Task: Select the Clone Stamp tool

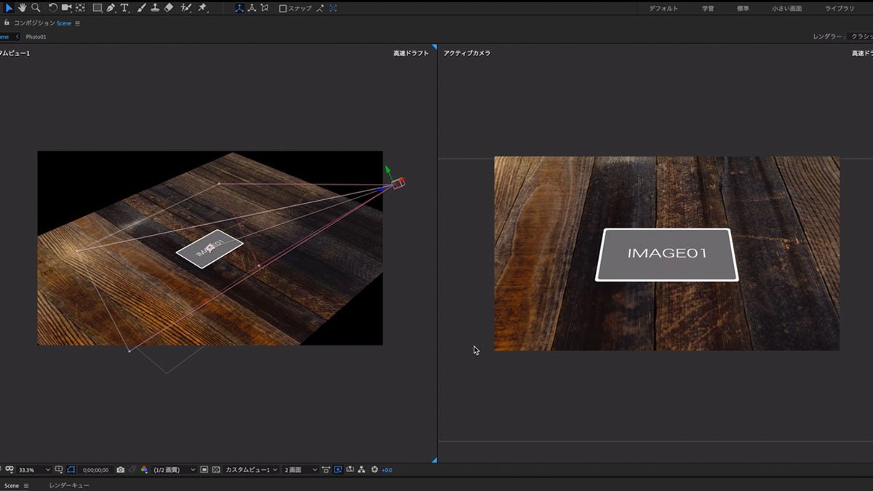Action: tap(155, 8)
